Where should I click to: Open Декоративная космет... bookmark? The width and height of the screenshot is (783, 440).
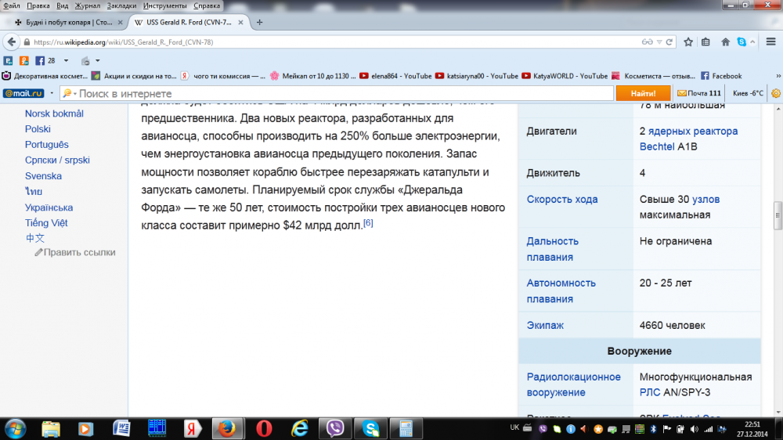pyautogui.click(x=45, y=76)
